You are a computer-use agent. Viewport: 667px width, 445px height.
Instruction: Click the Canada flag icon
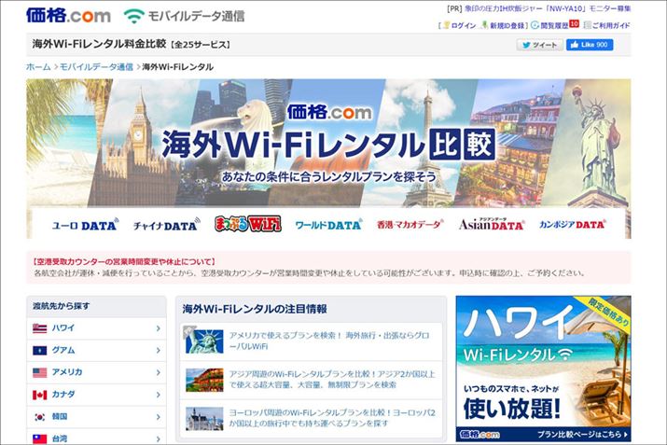coord(39,395)
